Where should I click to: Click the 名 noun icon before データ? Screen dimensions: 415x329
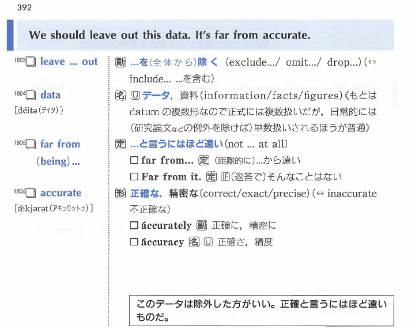[121, 96]
